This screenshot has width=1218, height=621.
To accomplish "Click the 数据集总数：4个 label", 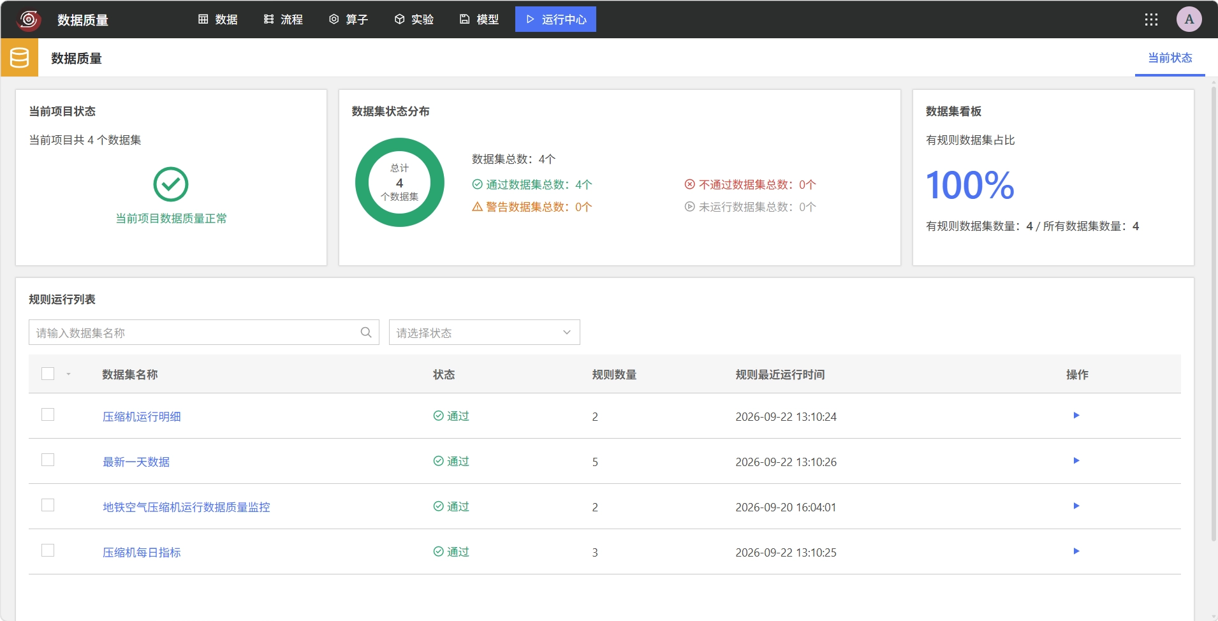I will click(514, 159).
